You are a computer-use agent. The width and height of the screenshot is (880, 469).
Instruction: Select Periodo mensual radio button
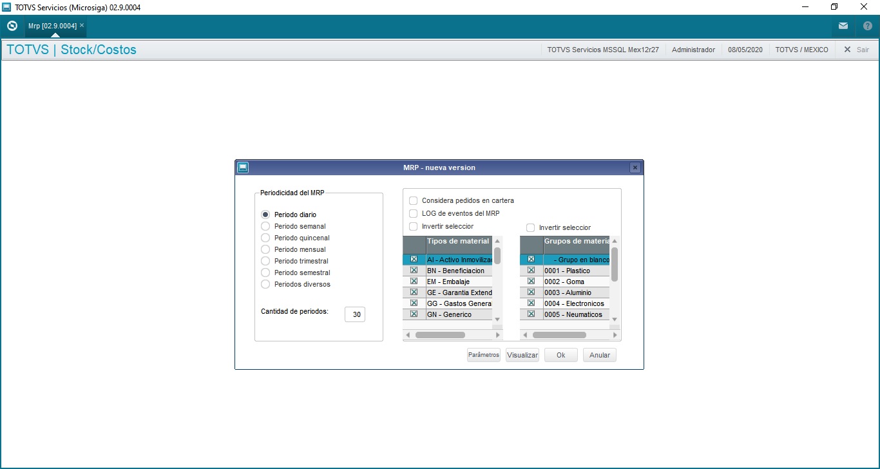coord(265,249)
